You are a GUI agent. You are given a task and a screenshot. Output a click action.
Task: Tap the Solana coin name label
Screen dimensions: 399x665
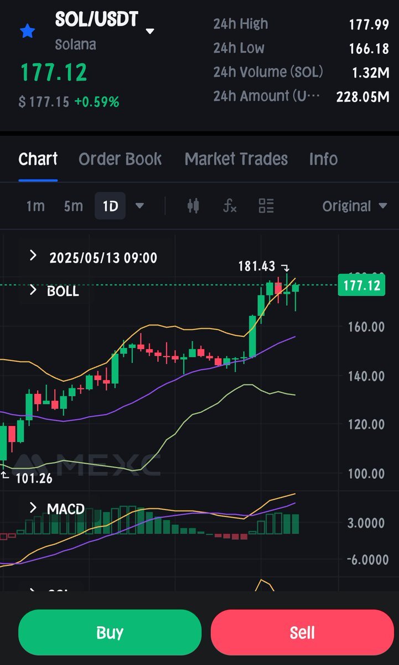pos(75,45)
